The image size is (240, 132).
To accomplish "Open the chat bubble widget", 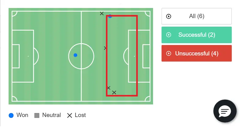I will tap(225, 111).
